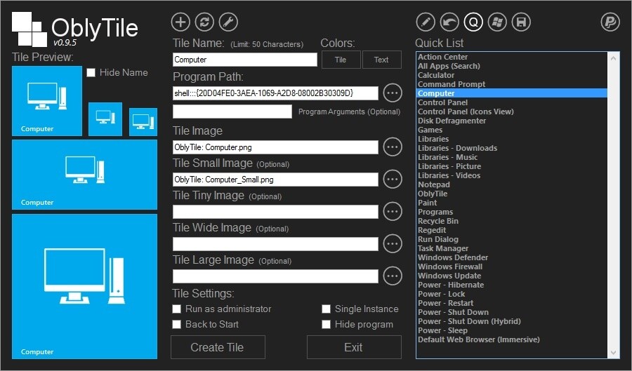Open the Tile color picker button

pos(341,60)
